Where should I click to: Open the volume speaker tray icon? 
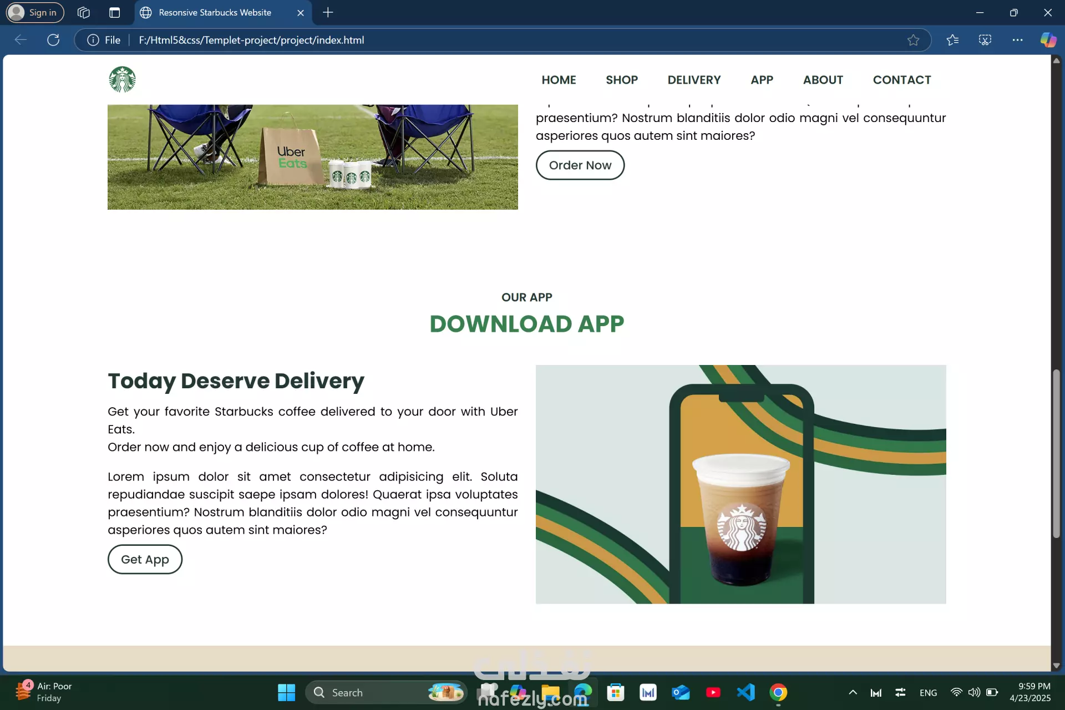[974, 692]
